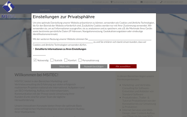Click the Mehr Info button
The width and height of the screenshot is (187, 117).
coord(65,66)
